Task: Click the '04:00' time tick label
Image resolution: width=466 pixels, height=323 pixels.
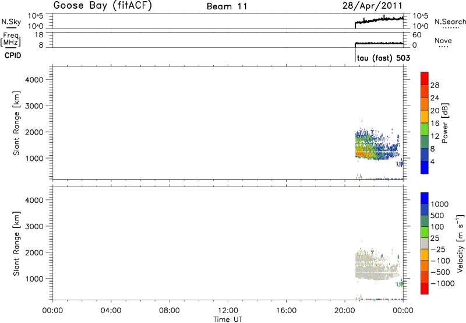Action: coord(111,311)
